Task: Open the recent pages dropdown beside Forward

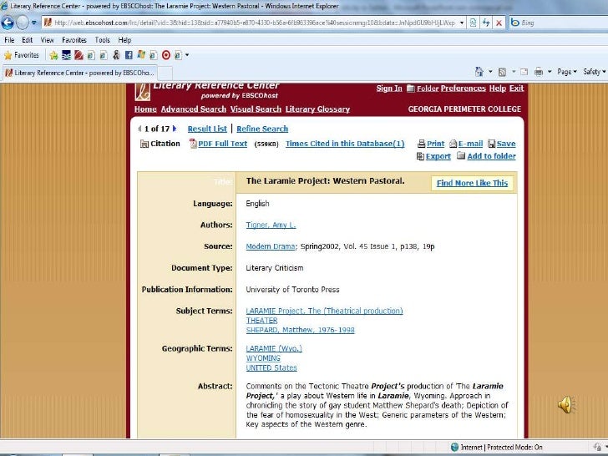Action: (34, 23)
